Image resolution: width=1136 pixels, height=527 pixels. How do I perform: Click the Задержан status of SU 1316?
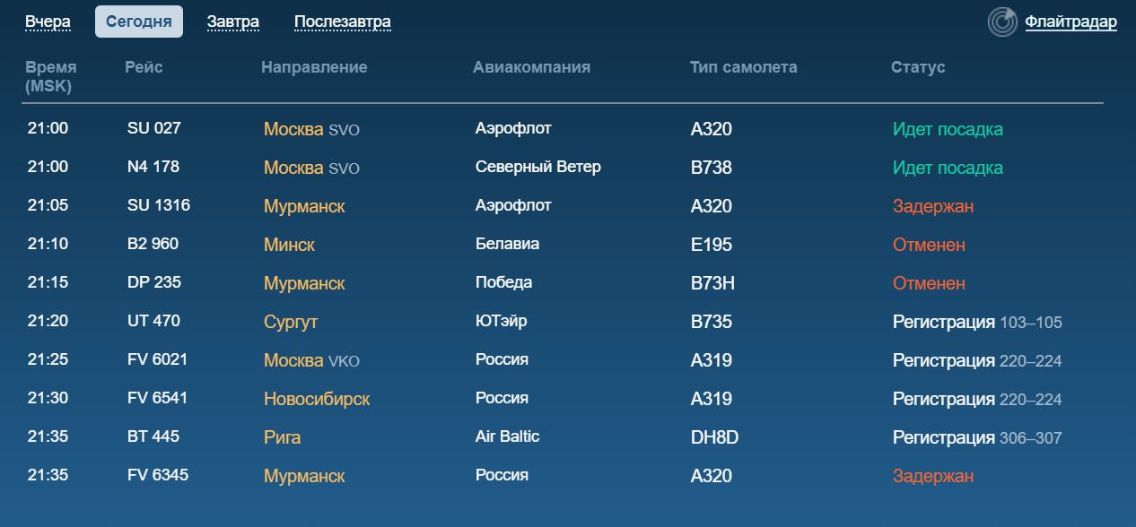(x=932, y=206)
